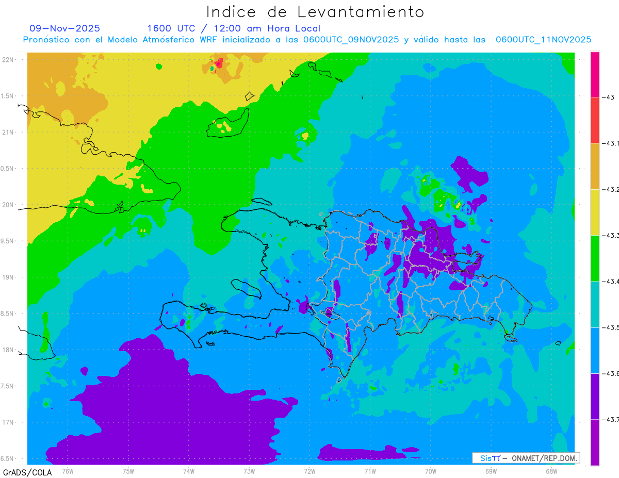Select the date text '09-Nov-2025'
This screenshot has height=478, width=619.
[65, 28]
